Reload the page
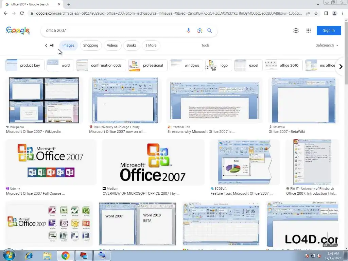This screenshot has width=348, height=261. [22, 13]
